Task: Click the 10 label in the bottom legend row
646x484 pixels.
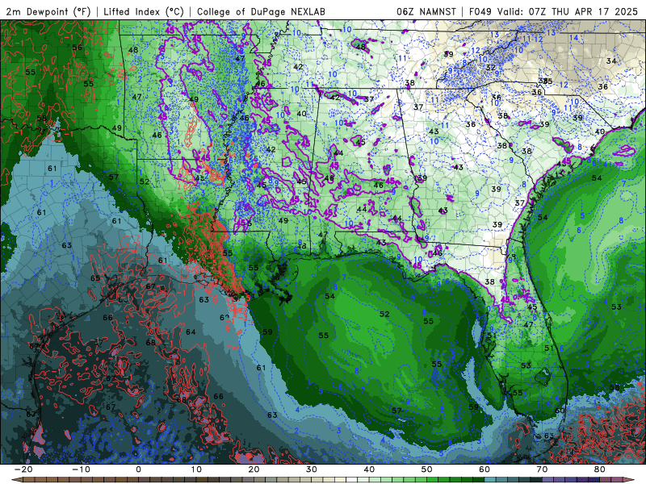Action: coord(196,469)
